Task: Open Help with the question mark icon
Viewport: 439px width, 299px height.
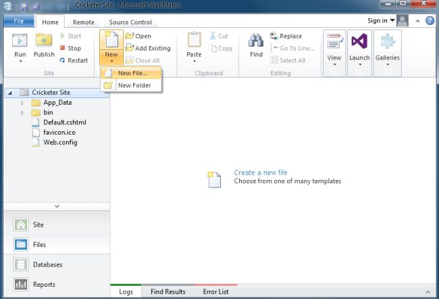Action: coord(430,20)
